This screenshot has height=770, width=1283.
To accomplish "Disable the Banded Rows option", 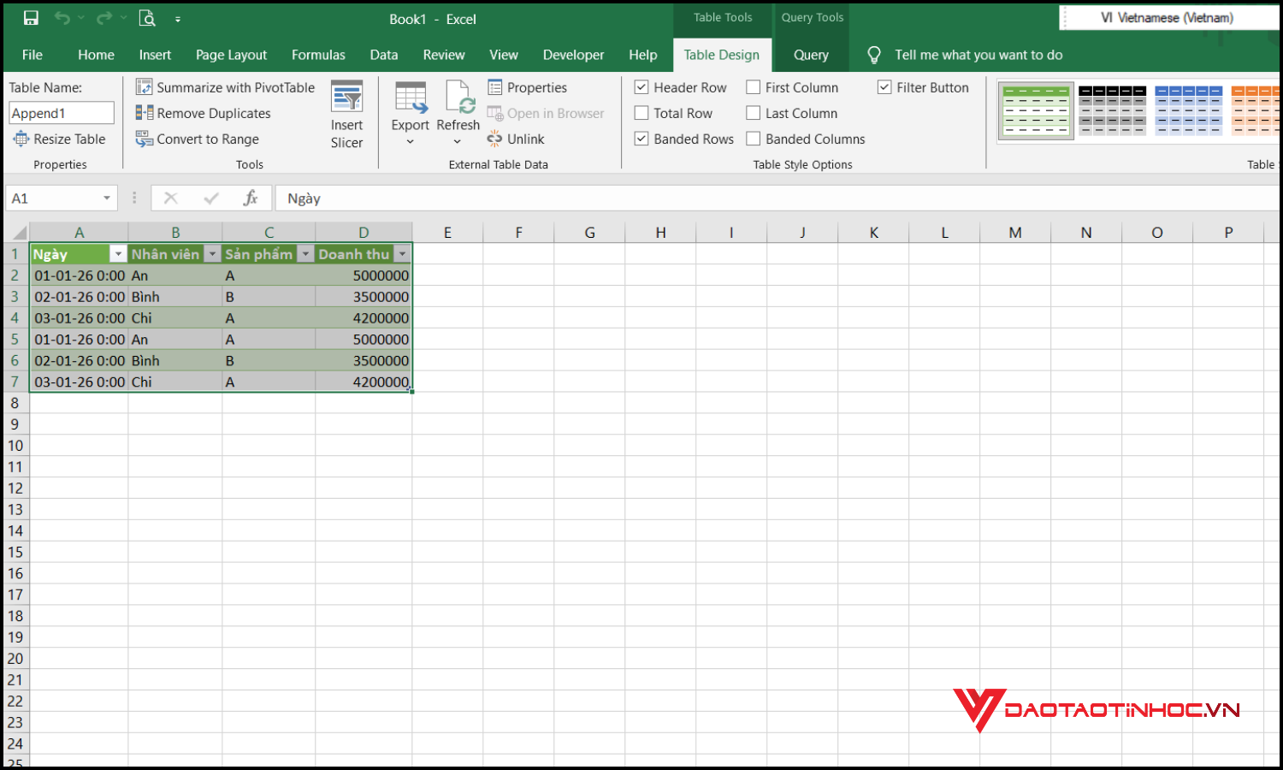I will click(x=641, y=139).
